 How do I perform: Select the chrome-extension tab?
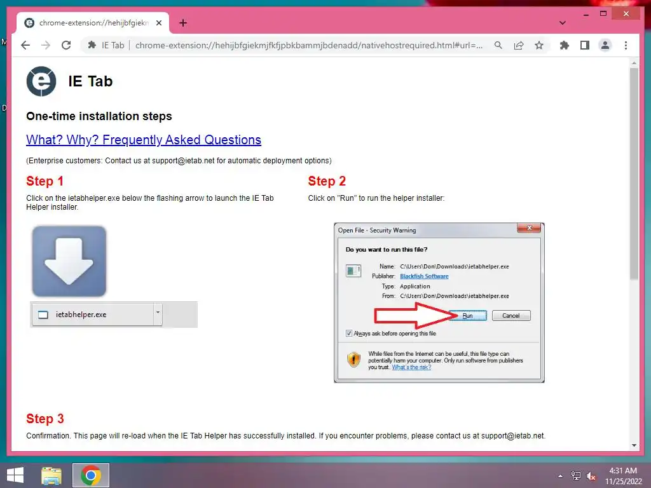(93, 23)
